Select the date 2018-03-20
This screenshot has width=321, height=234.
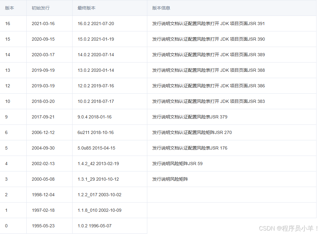pyautogui.click(x=43, y=101)
